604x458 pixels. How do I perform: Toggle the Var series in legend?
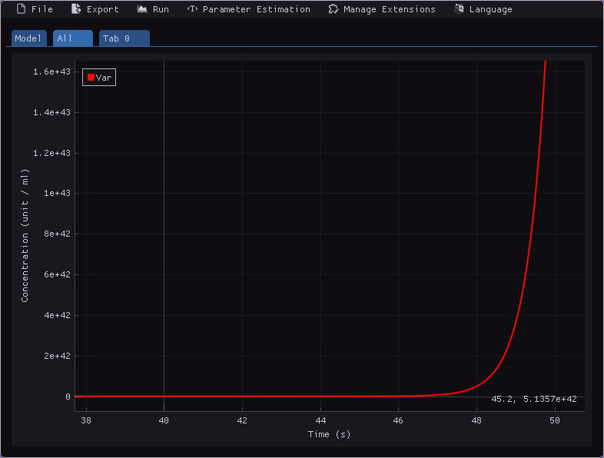[99, 78]
